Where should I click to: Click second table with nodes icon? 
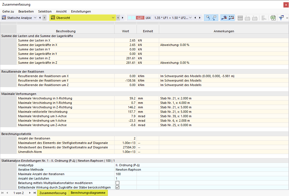[255, 18]
